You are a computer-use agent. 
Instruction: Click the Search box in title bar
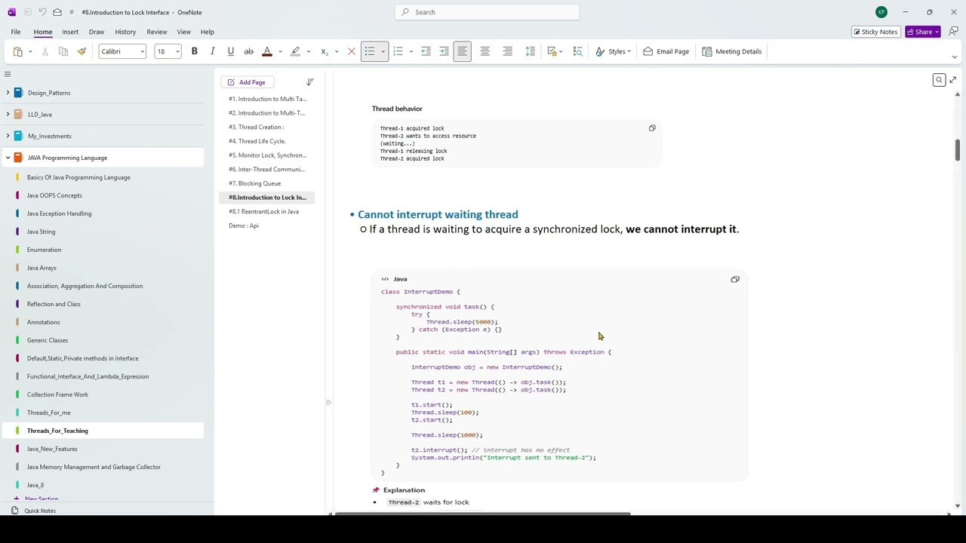487,12
